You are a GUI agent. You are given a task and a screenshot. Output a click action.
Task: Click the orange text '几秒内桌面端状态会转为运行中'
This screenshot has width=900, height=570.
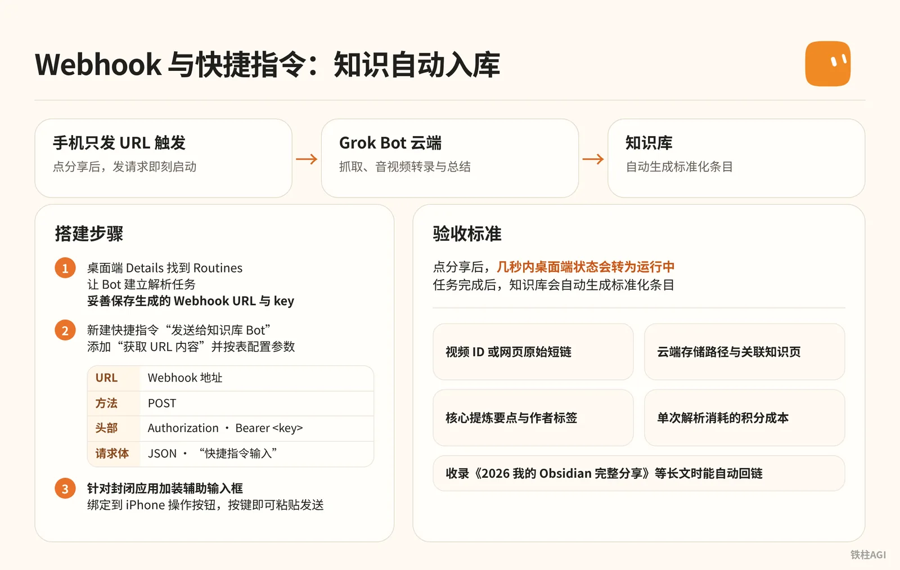(586, 267)
